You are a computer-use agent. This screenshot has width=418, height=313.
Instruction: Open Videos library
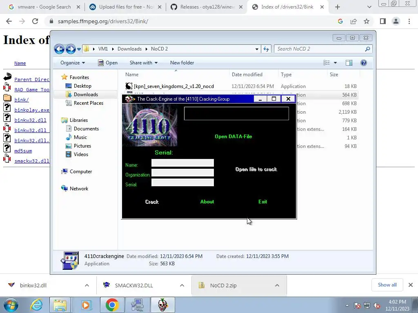click(x=81, y=154)
